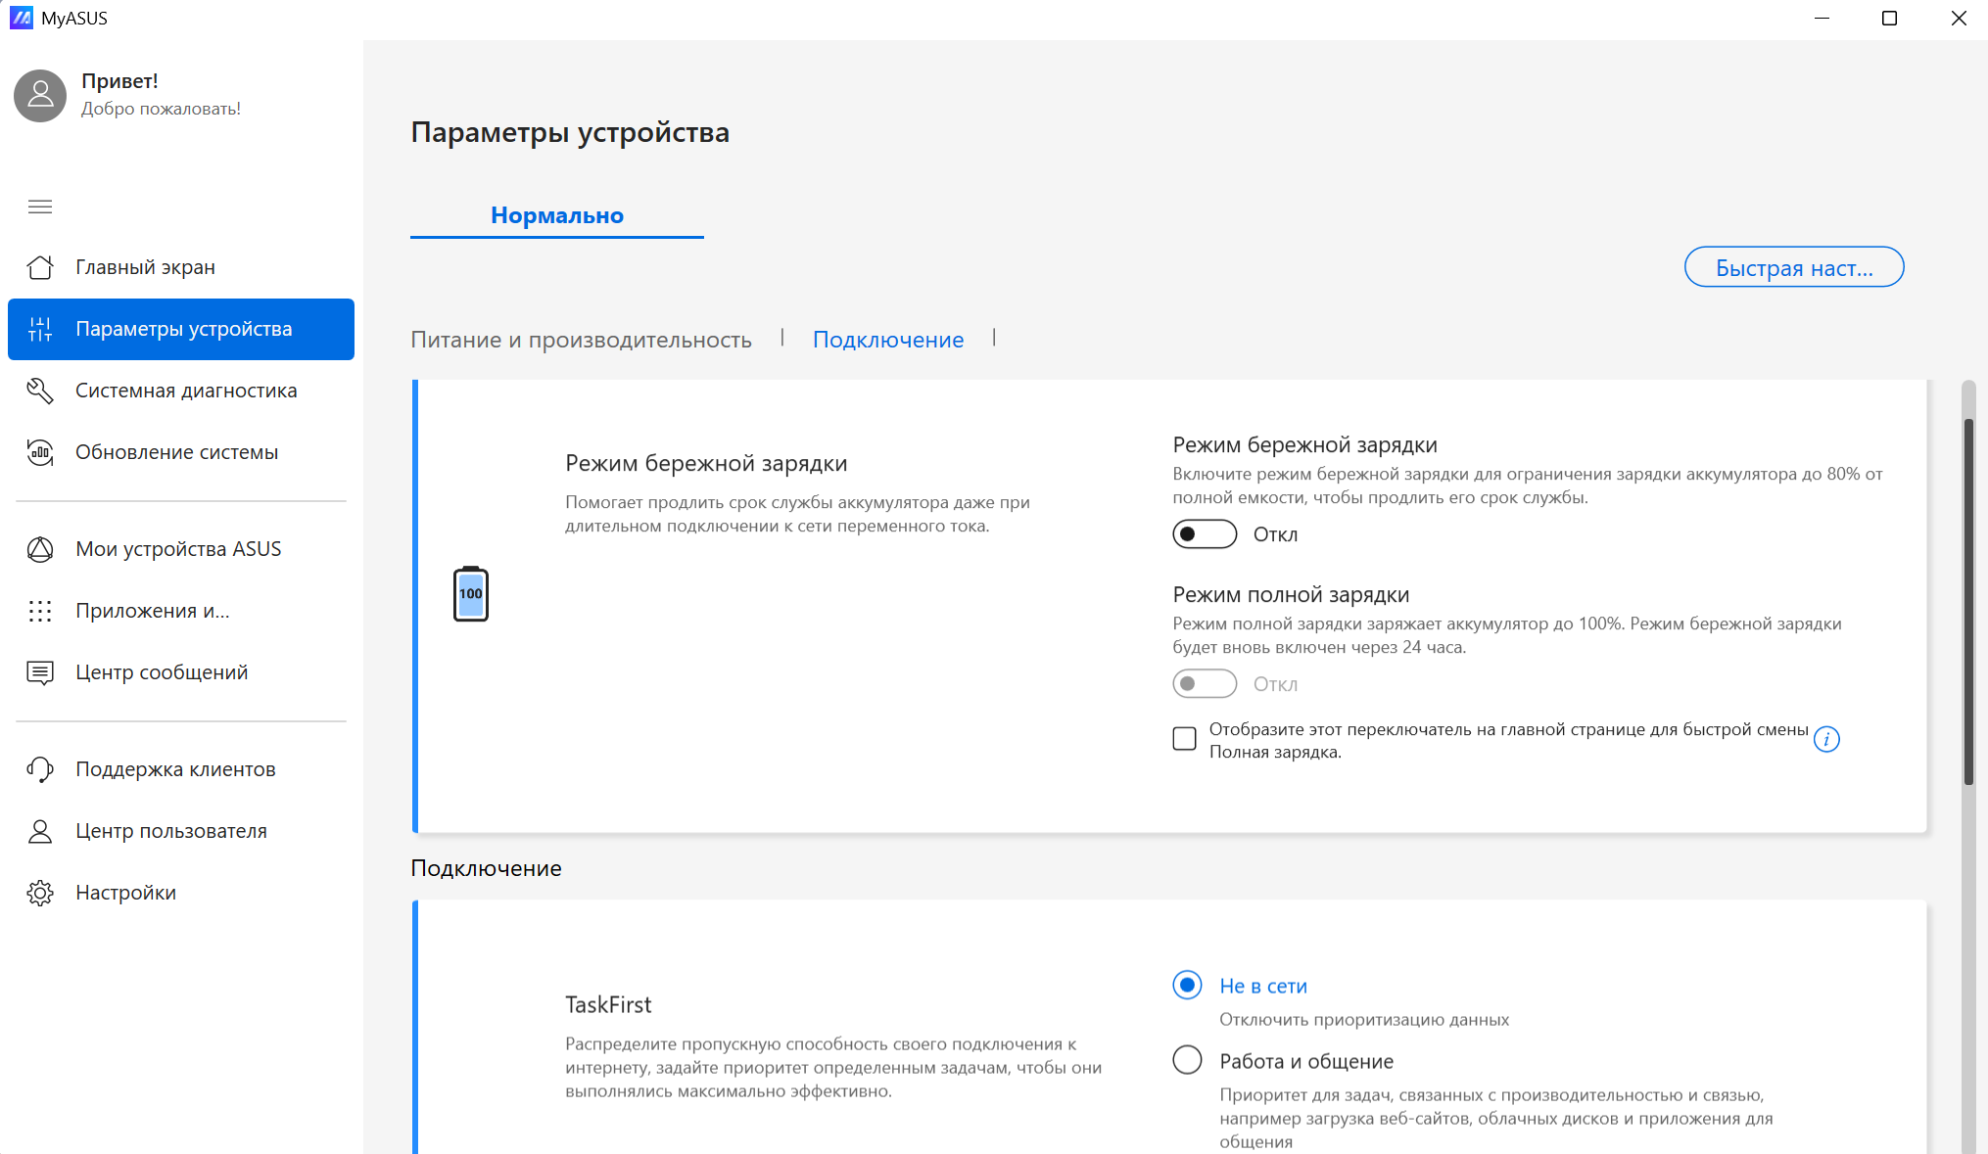Click the update icon for Обновление системы

[x=40, y=452]
